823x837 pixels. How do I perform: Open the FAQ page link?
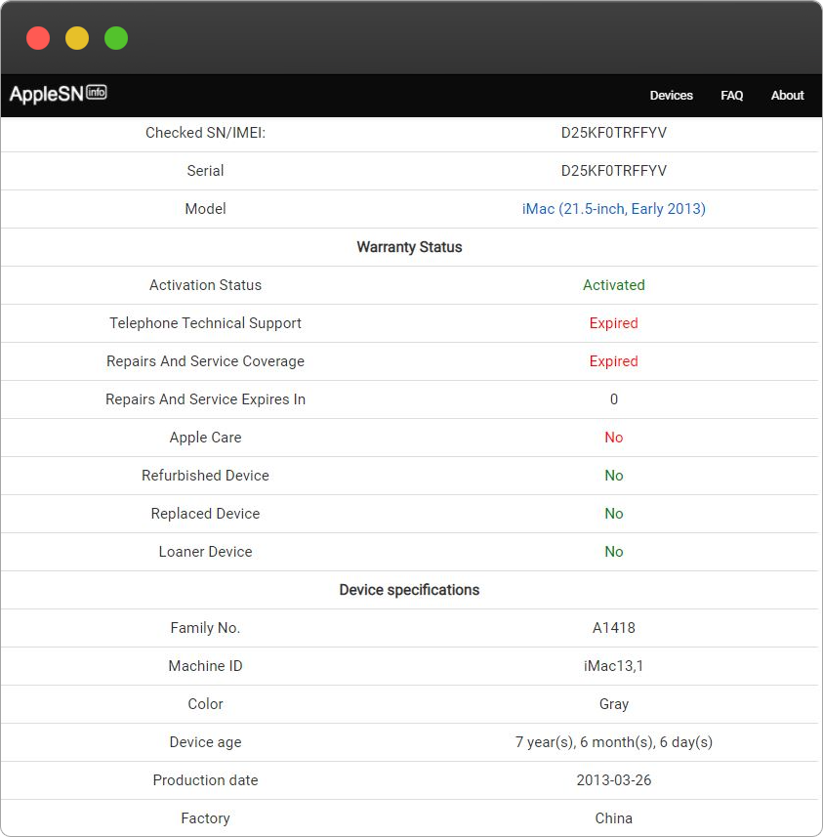(731, 95)
